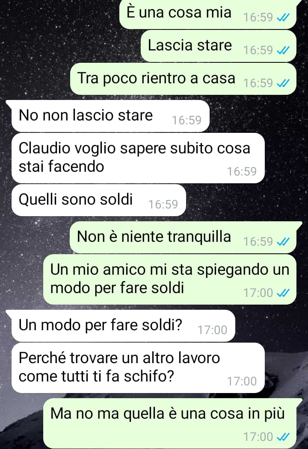308x449 pixels.
Task: Select the 'Tra poco rientro a casa' bubble
Action: point(183,79)
